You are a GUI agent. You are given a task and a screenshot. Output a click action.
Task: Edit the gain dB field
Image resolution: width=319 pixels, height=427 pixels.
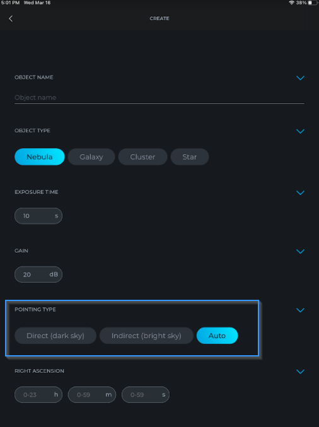click(x=38, y=275)
